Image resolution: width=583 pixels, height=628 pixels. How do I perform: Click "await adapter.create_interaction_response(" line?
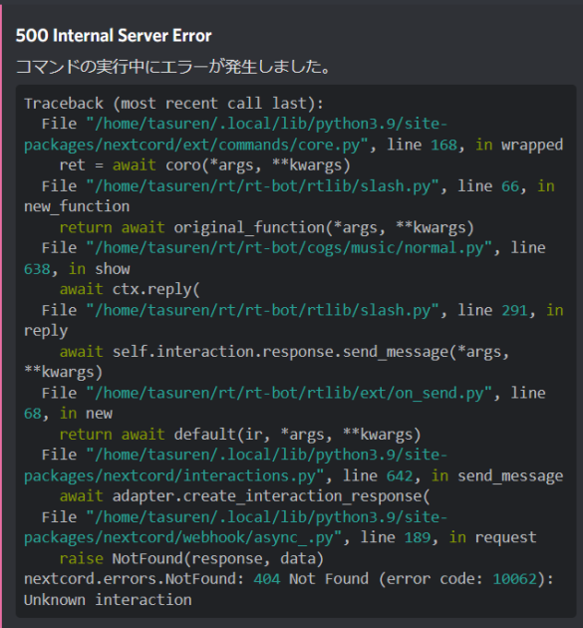[244, 496]
